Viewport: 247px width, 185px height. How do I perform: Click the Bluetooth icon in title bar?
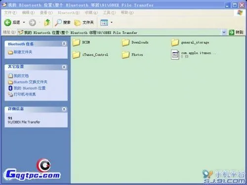(x=4, y=5)
